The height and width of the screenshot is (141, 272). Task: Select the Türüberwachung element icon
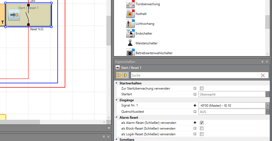130,4
